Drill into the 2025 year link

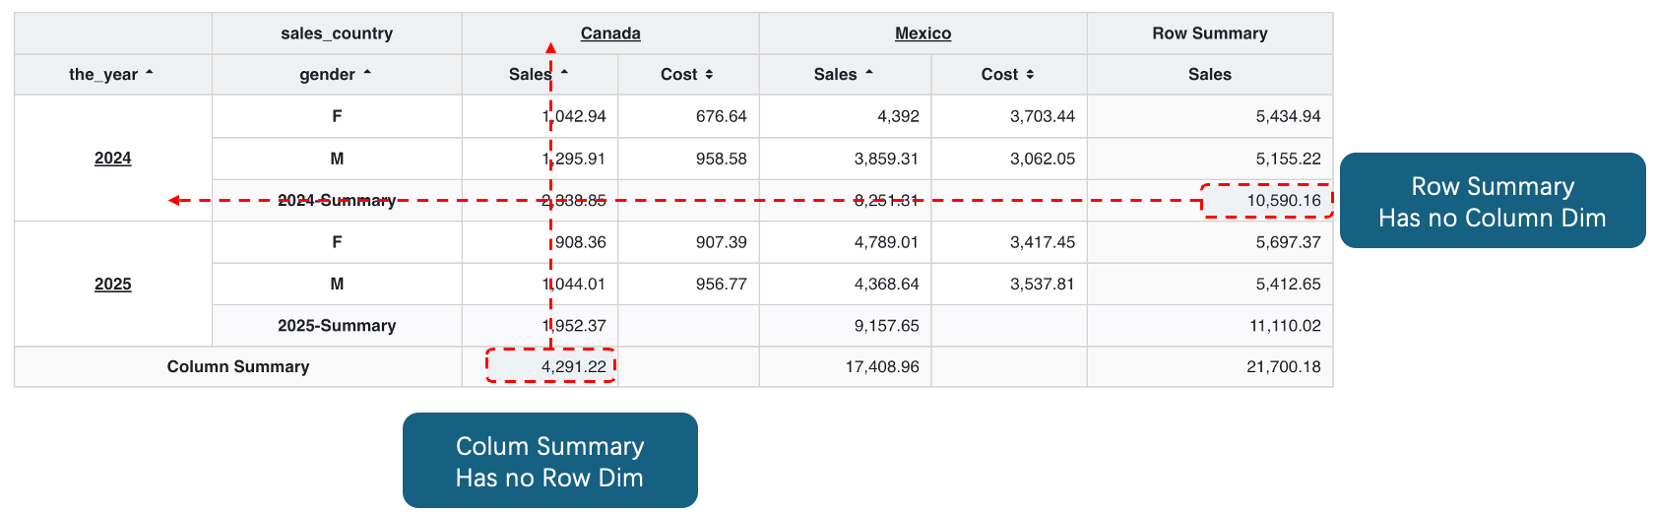tap(113, 285)
